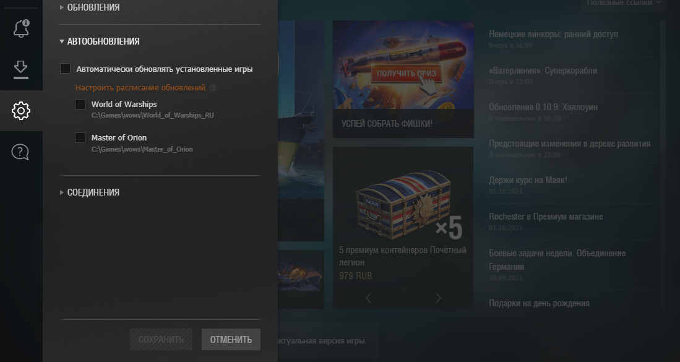Open the downloads arrow icon in sidebar
Viewport: 680px width, 362px height.
click(x=21, y=69)
